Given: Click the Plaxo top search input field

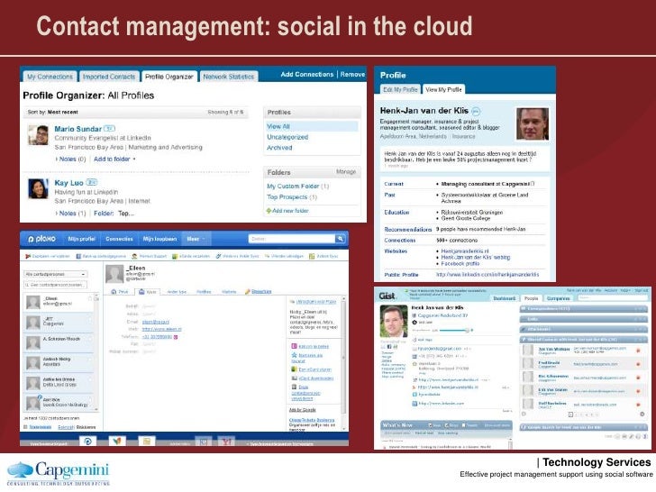Looking at the screenshot, I should tap(292, 239).
